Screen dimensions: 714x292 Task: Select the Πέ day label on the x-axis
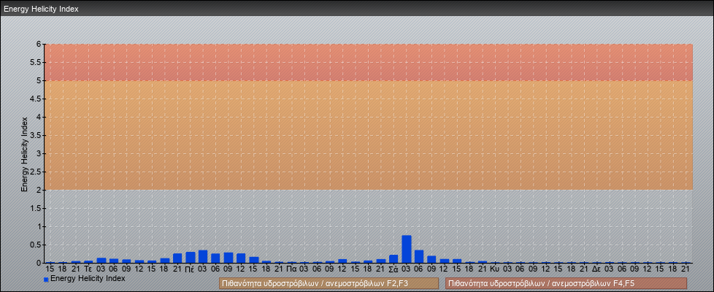click(x=190, y=269)
